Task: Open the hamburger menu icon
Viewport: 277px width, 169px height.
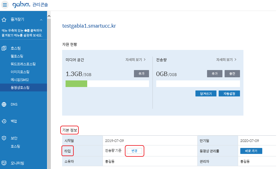Action: [5, 5]
